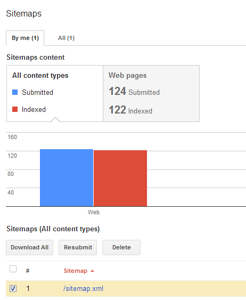The image size is (246, 300).
Task: Select the Web pages content panel
Action: pyautogui.click(x=151, y=93)
